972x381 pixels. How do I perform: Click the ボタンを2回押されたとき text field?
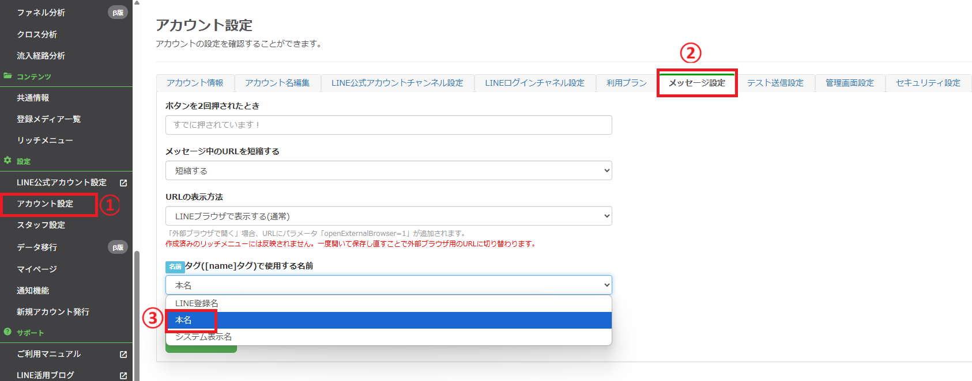388,125
